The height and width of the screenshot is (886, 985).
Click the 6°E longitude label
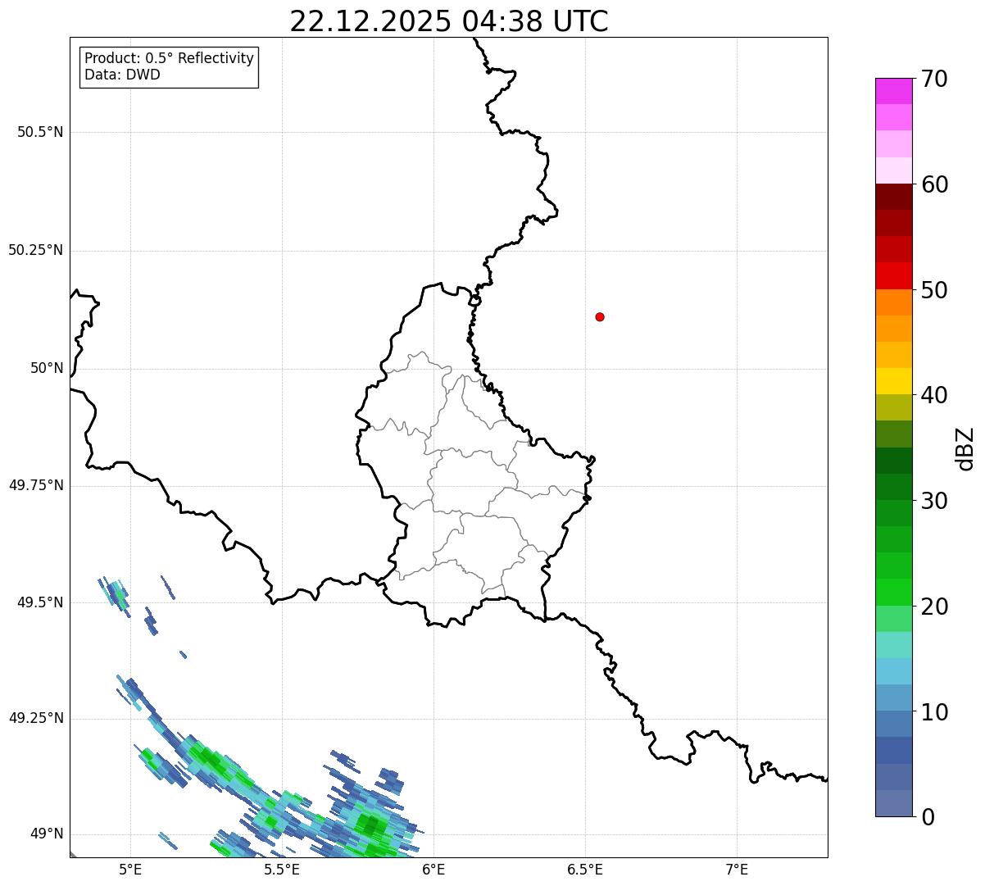(x=433, y=870)
